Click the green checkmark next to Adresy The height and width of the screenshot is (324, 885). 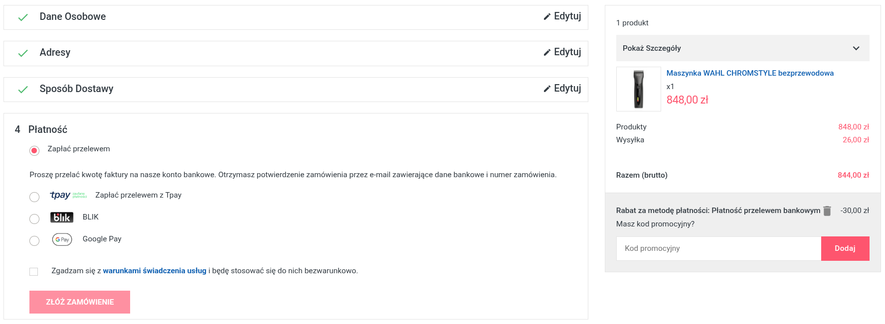click(x=23, y=53)
